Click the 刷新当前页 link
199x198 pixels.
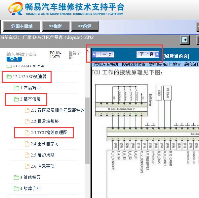176,56
